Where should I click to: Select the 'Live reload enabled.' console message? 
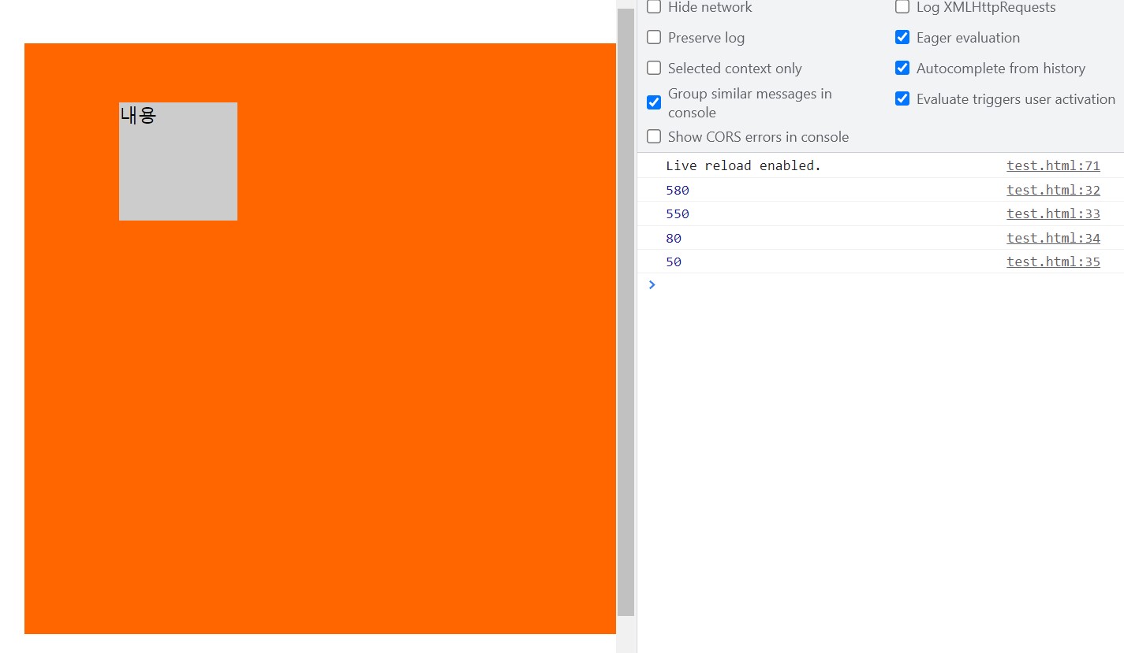coord(744,165)
